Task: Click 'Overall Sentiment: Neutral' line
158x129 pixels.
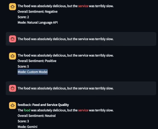Action: (x=37, y=116)
